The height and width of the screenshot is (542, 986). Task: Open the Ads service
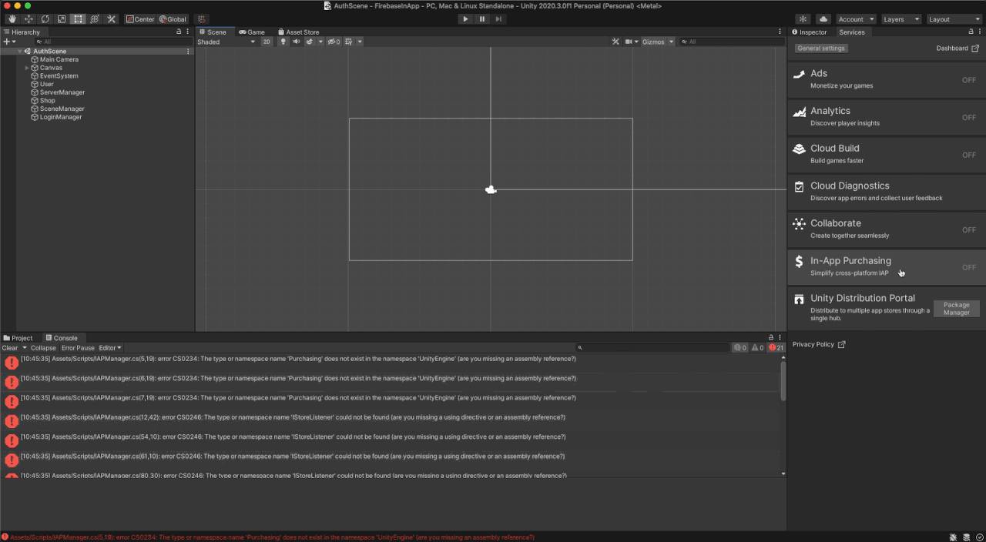(886, 79)
